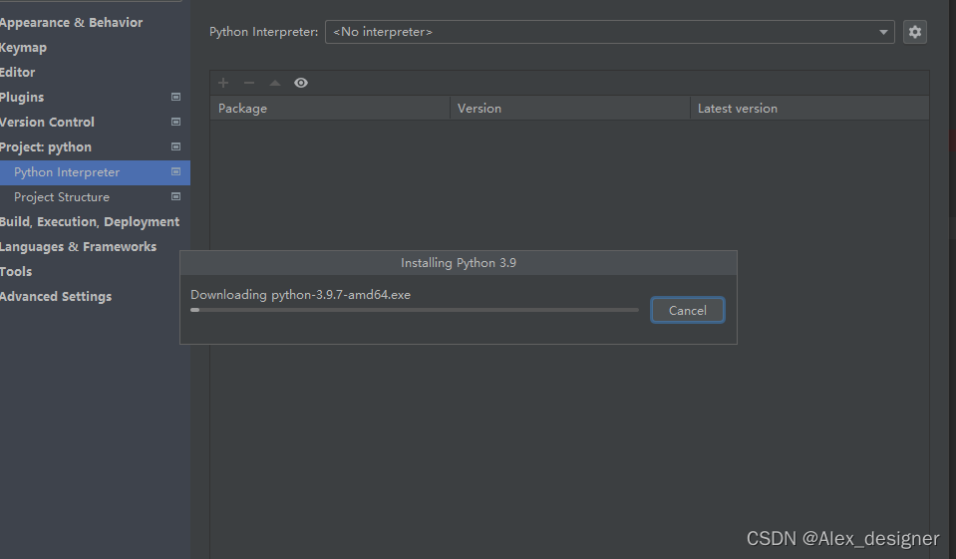956x559 pixels.
Task: Click project-level icon beside Project Structure
Action: coord(175,197)
